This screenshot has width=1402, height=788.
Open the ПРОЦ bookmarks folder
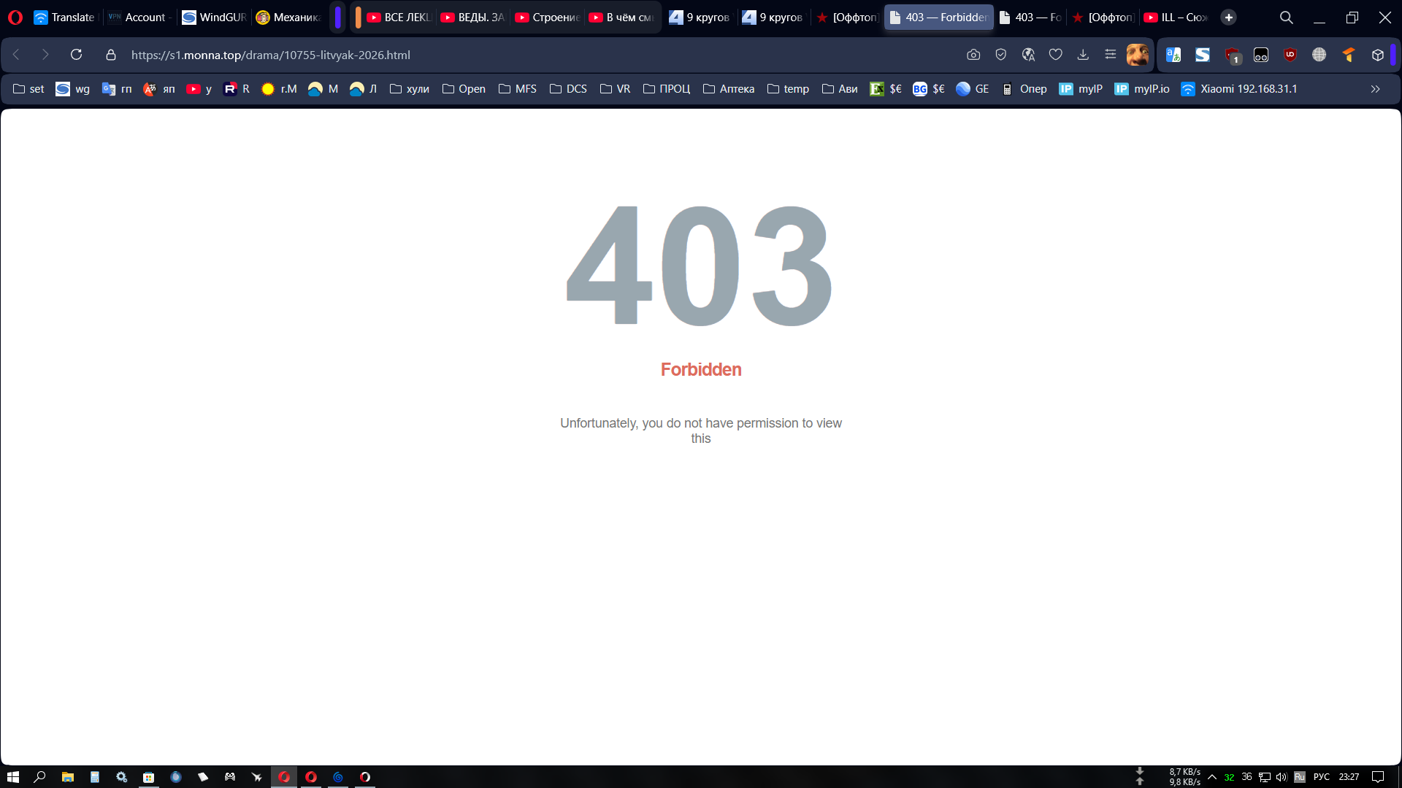[x=667, y=89]
